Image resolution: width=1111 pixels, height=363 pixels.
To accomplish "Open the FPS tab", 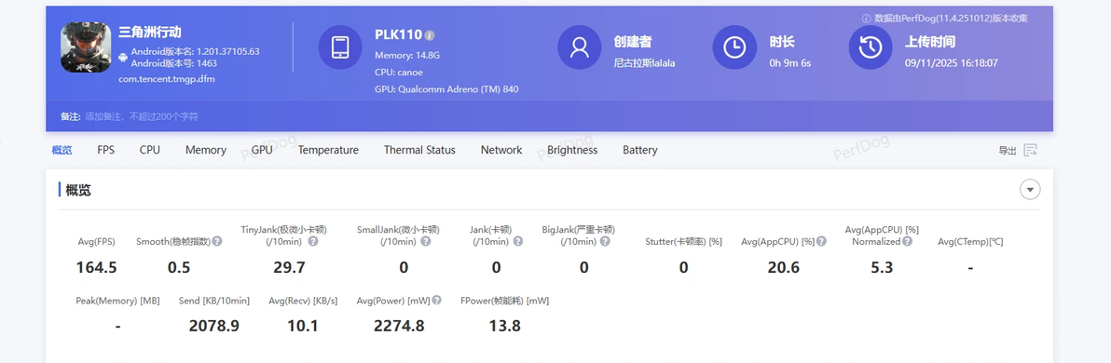I will click(x=105, y=150).
